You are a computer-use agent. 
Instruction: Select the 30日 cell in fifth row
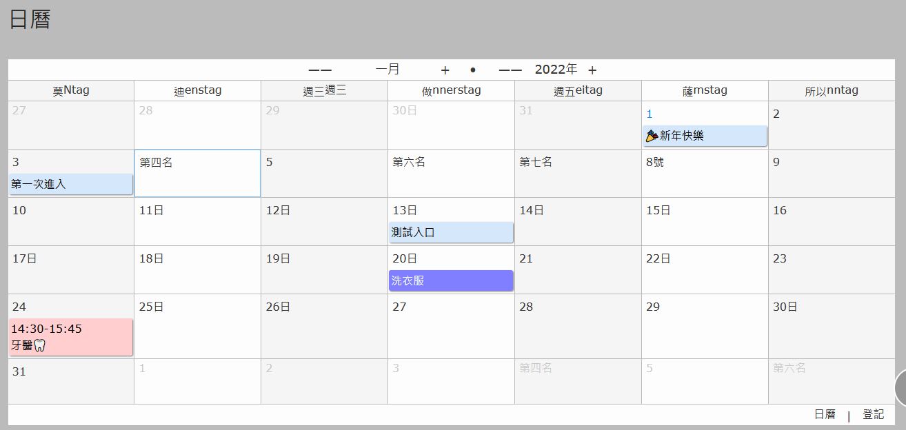pos(831,327)
